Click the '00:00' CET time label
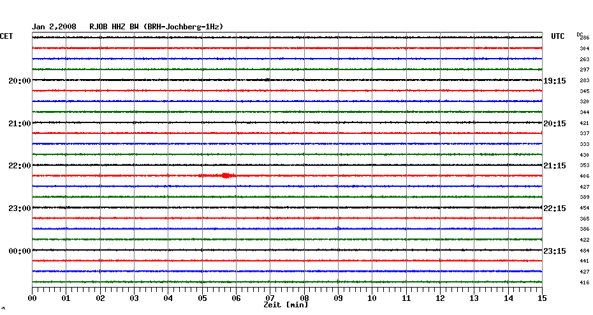The width and height of the screenshot is (593, 315). (20, 251)
